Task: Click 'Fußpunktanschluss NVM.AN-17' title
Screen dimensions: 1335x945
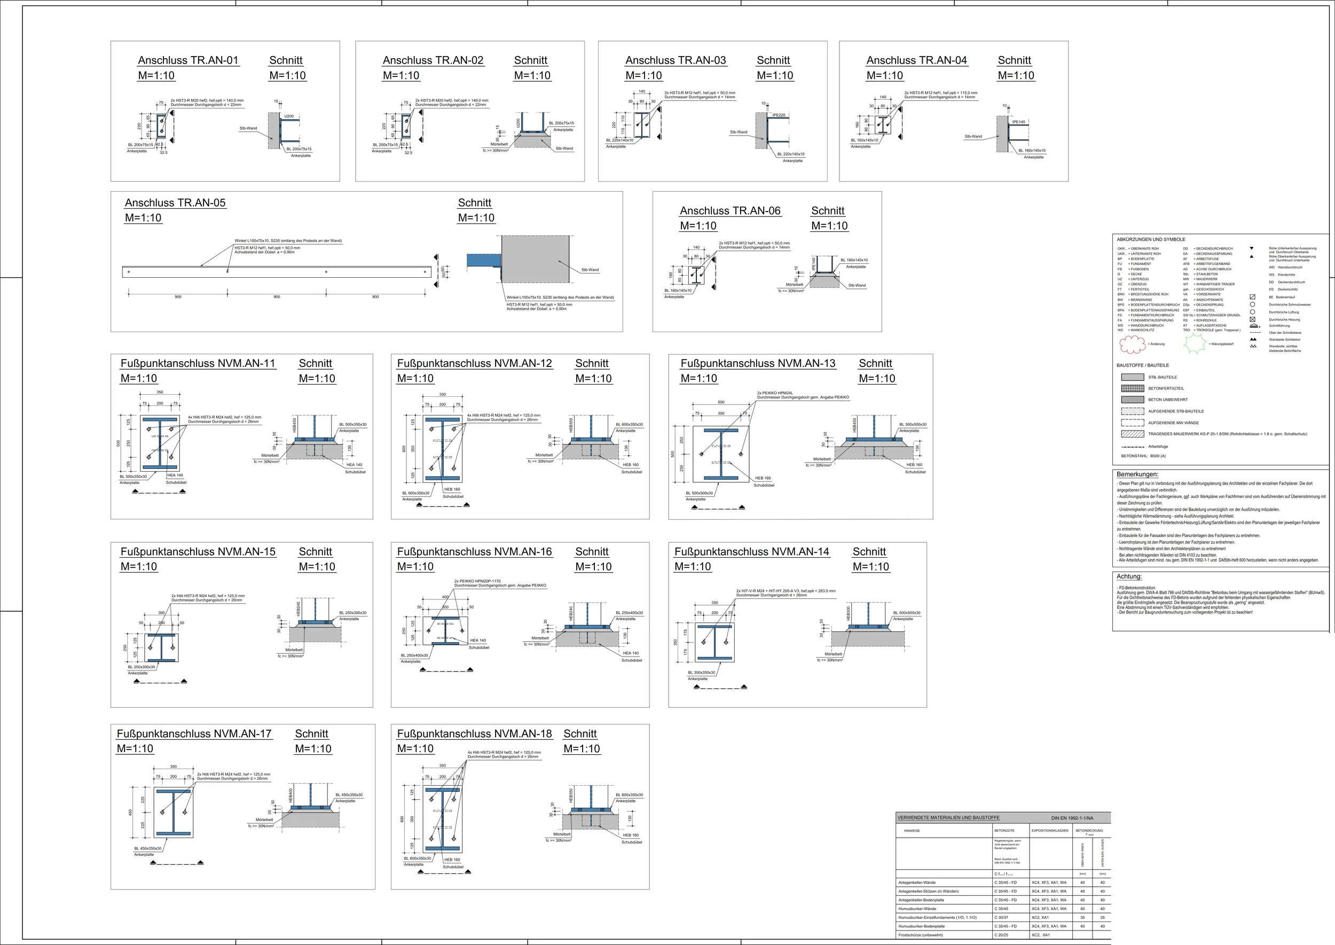Action: (x=194, y=734)
